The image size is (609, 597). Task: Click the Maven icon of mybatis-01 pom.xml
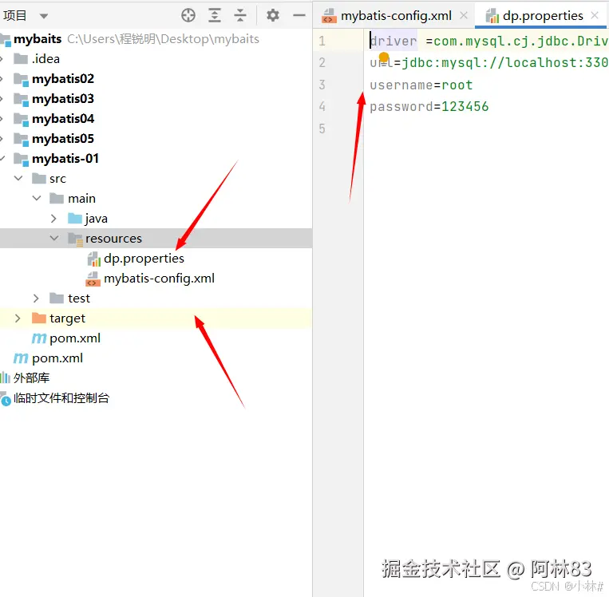click(x=39, y=338)
